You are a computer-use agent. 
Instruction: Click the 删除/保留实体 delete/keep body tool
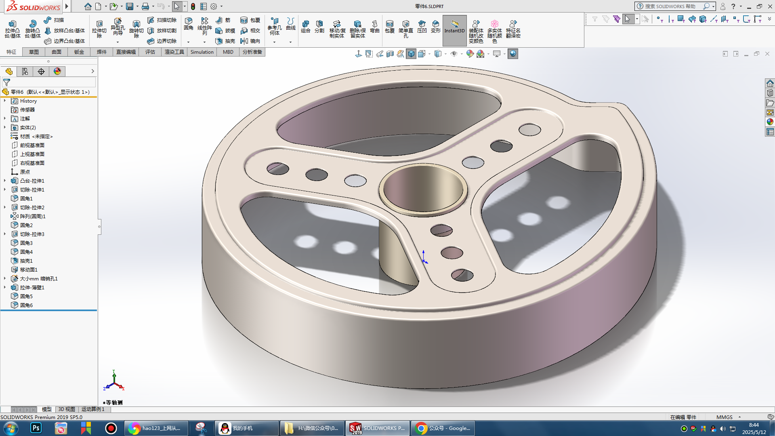[357, 29]
